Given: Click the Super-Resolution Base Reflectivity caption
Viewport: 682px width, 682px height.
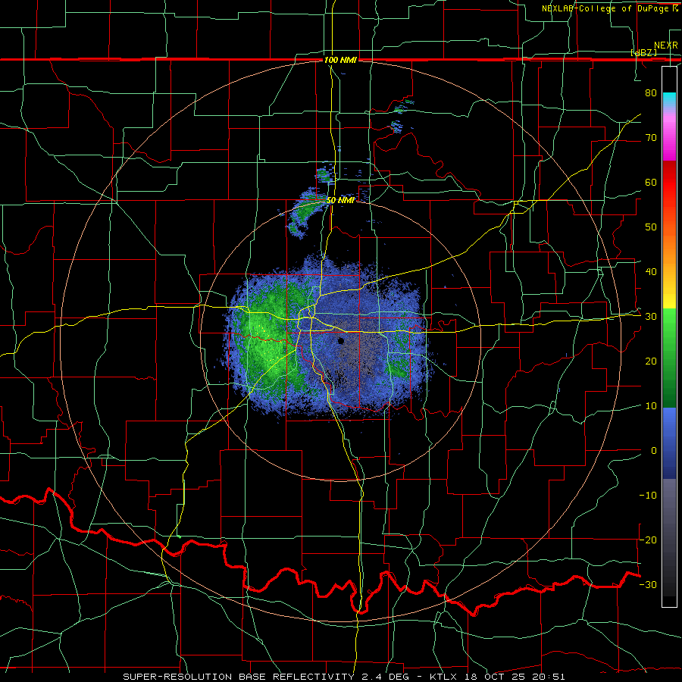Looking at the screenshot, I should 344,677.
